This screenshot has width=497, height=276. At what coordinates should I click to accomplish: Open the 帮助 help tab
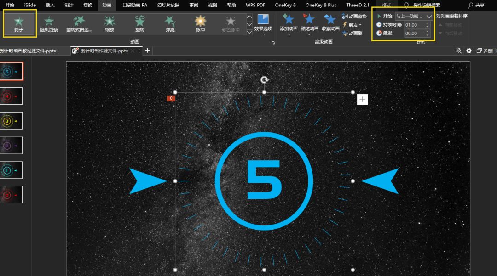pos(231,5)
